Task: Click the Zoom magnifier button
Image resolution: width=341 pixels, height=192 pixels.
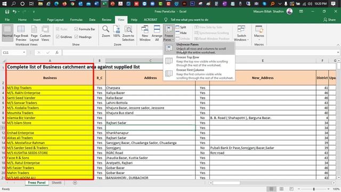Action: click(106, 31)
